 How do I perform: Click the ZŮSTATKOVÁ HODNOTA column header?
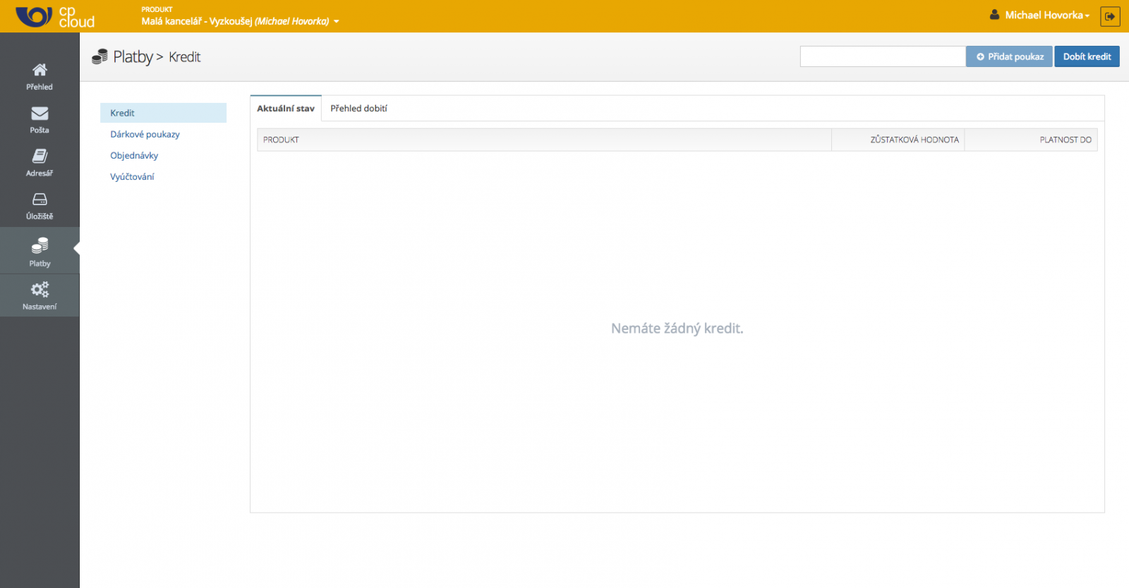click(x=898, y=140)
